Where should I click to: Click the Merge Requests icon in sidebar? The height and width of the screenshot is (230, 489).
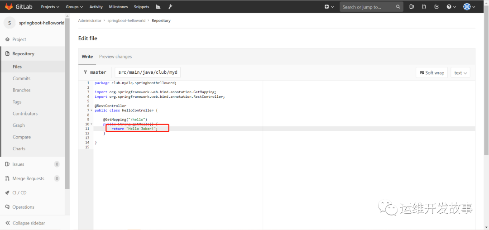click(8, 178)
